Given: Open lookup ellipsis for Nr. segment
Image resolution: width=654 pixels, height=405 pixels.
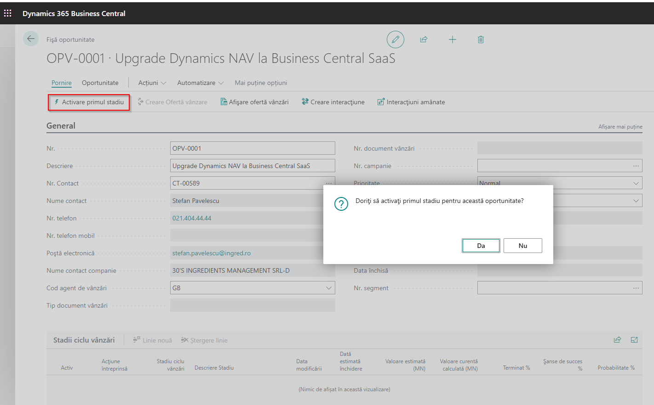Looking at the screenshot, I should click(636, 288).
